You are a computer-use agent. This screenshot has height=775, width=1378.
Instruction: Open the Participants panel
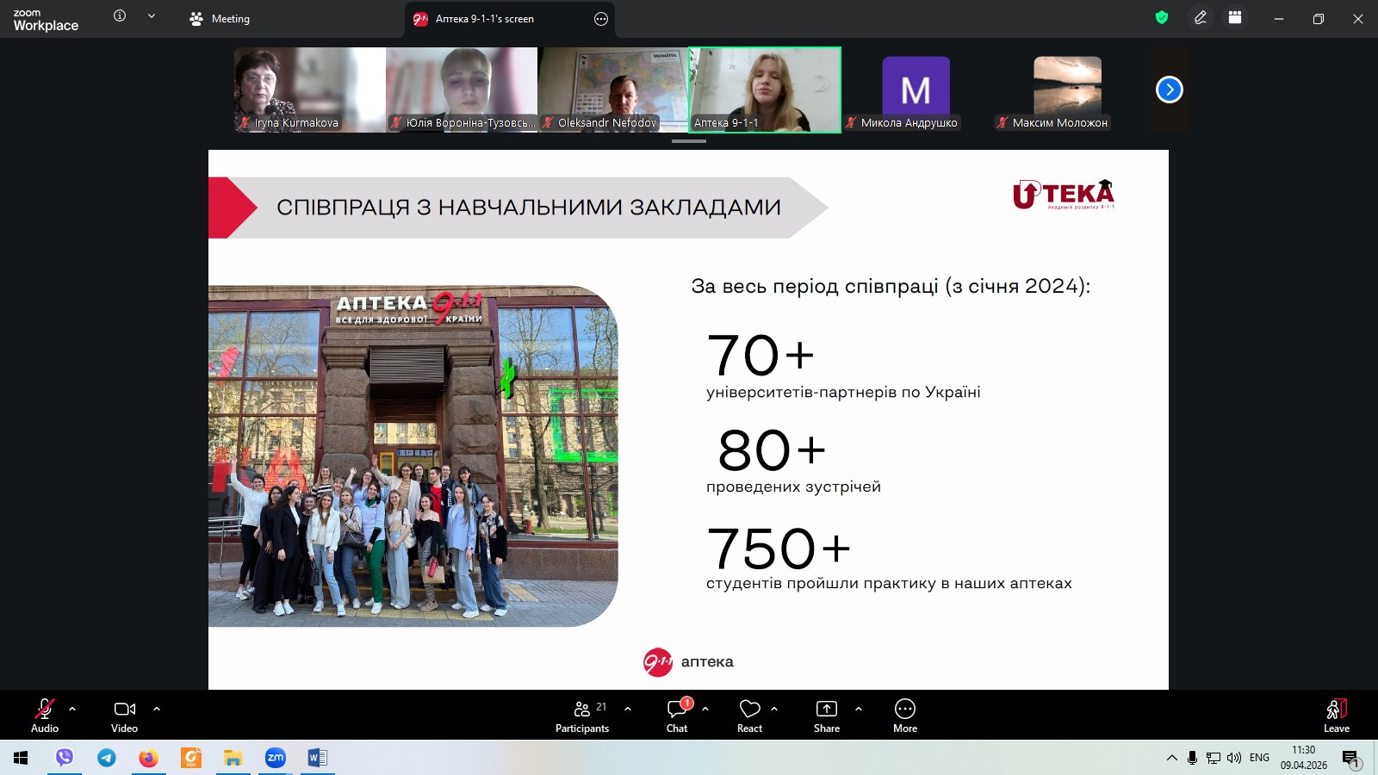point(582,716)
